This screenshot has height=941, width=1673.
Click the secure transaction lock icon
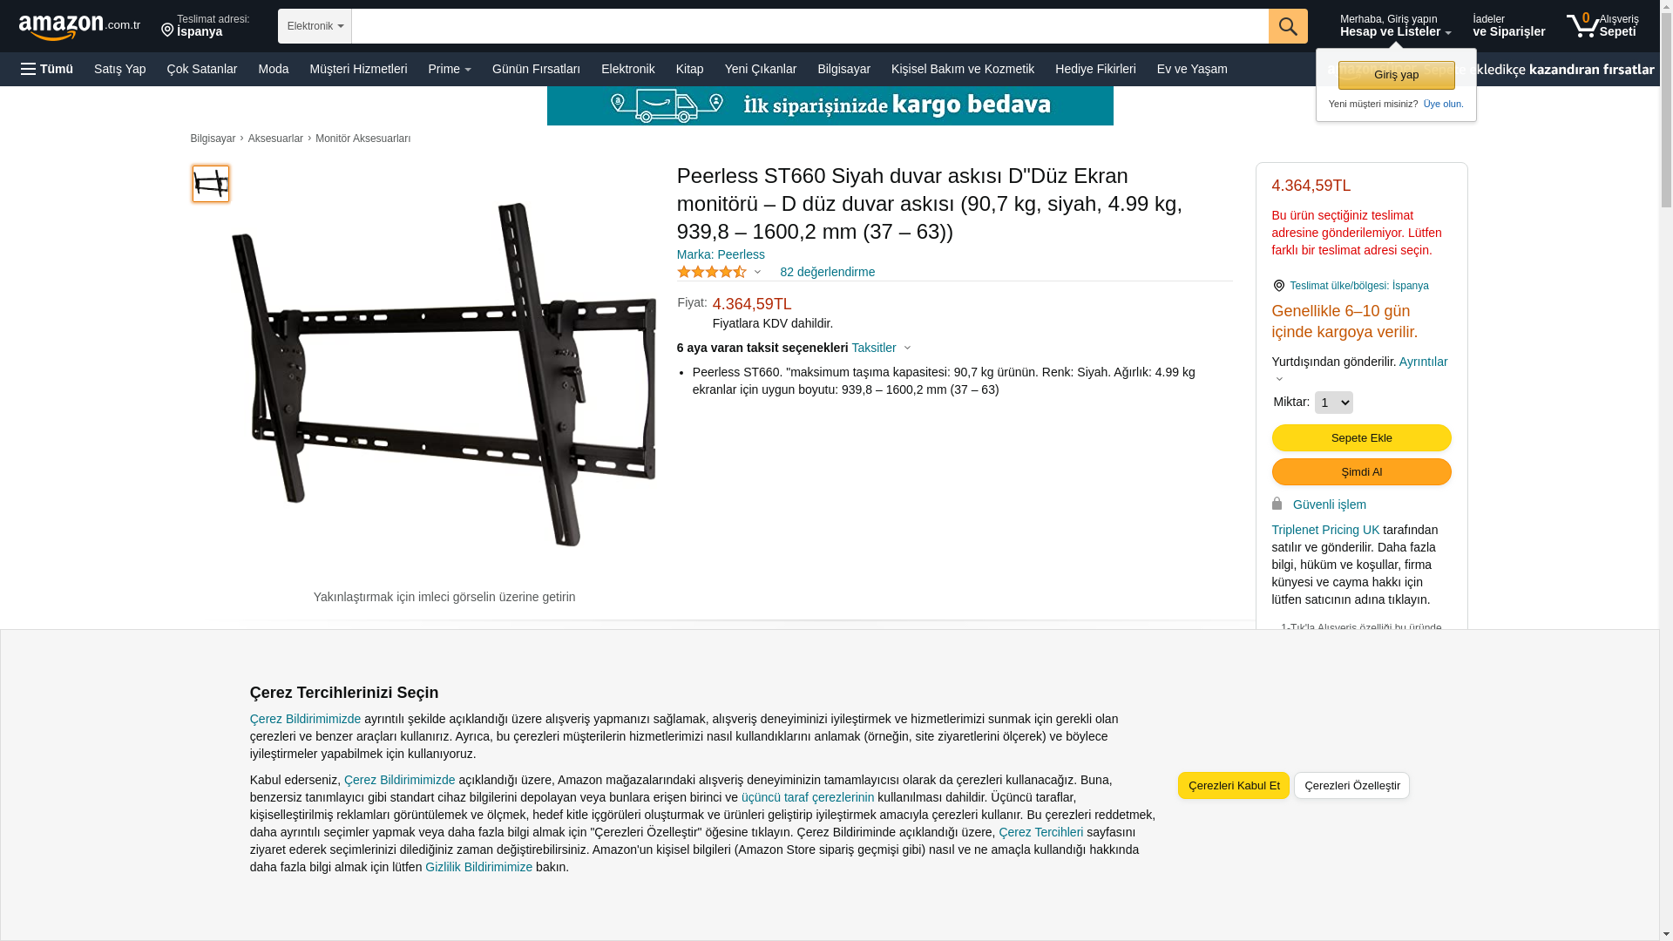[1277, 504]
